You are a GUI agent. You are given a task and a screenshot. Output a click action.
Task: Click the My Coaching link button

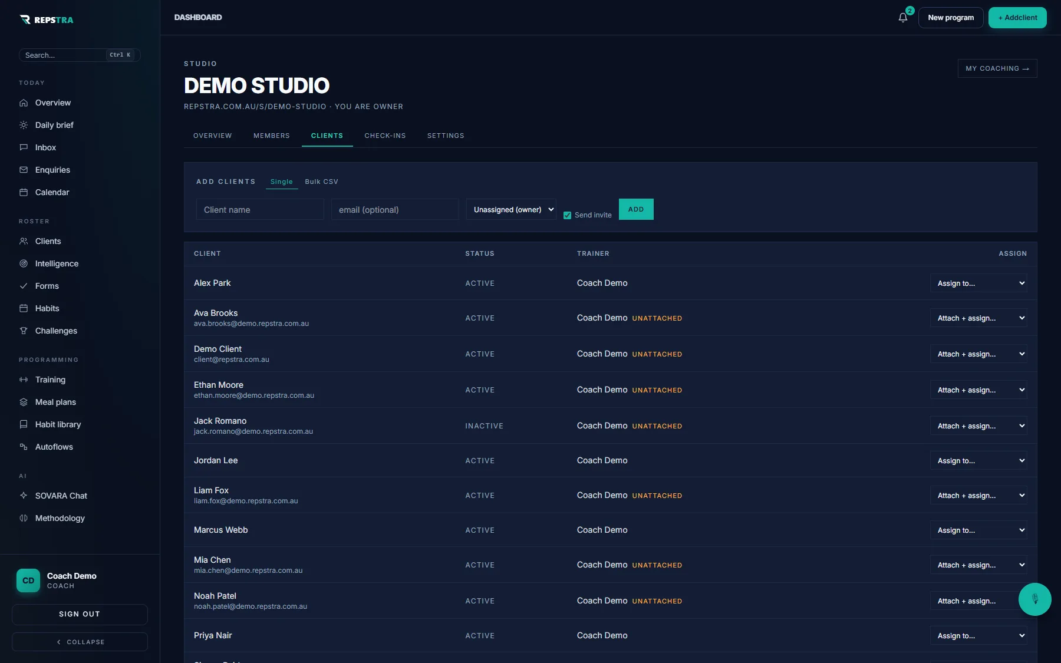997,68
